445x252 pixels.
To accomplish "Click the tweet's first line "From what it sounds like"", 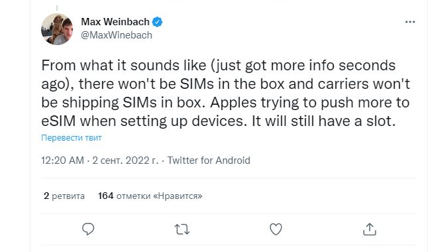I will pyautogui.click(x=124, y=65).
